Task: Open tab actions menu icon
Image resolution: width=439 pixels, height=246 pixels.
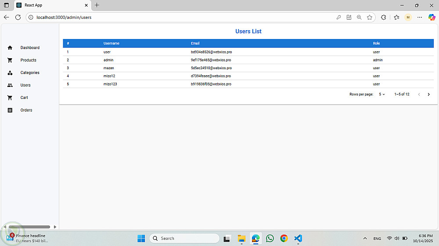Action: (x=6, y=5)
